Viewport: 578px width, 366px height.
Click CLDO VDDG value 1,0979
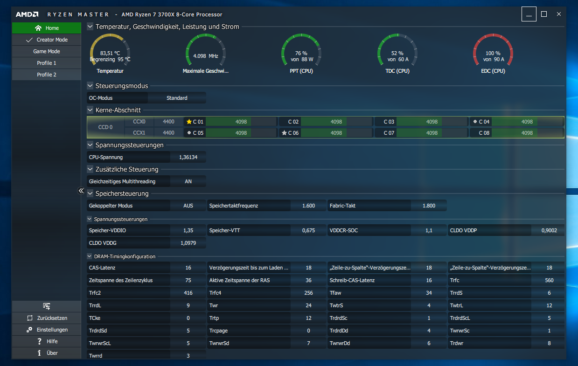pyautogui.click(x=188, y=243)
